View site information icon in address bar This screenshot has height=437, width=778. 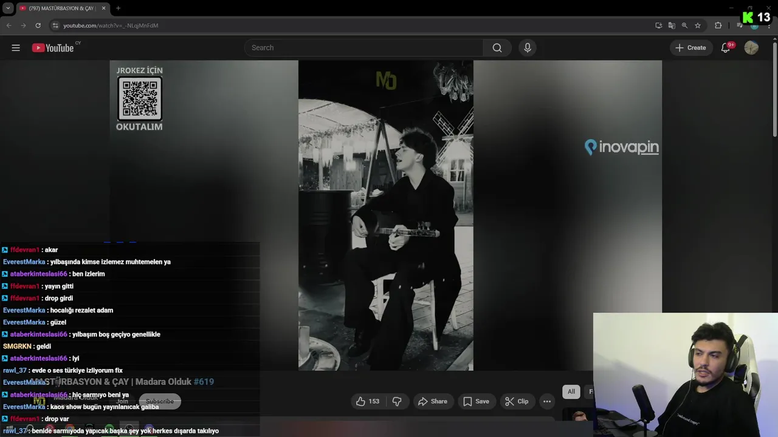(x=55, y=25)
